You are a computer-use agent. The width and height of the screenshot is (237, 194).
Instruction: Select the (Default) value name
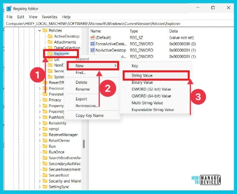click(x=103, y=38)
